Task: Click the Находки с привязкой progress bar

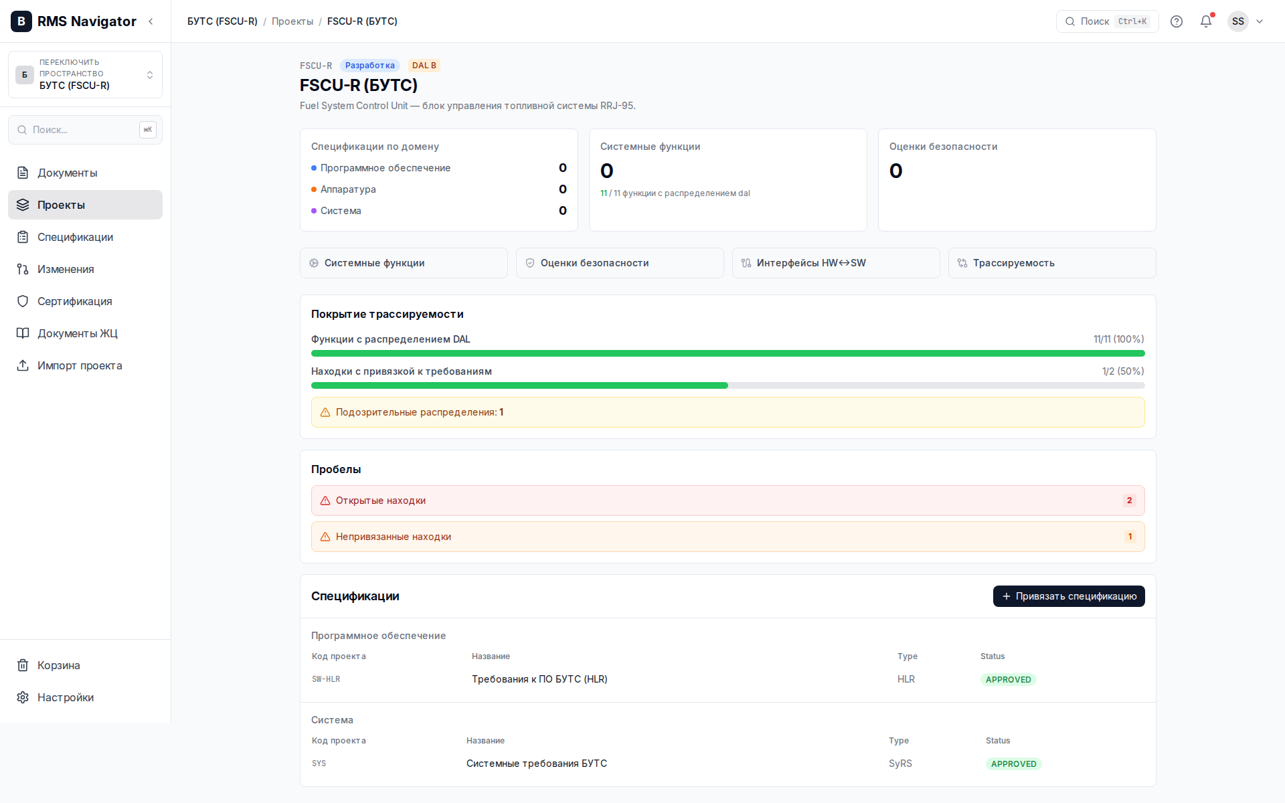Action: coord(728,385)
